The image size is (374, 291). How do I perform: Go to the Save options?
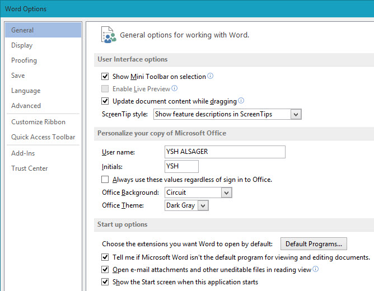pos(43,76)
